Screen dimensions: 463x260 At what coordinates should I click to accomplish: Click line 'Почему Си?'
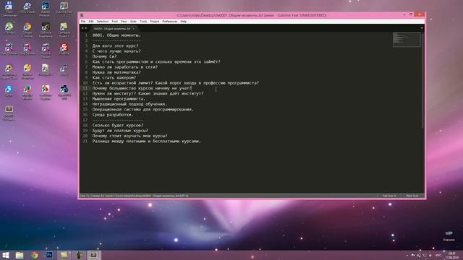104,56
